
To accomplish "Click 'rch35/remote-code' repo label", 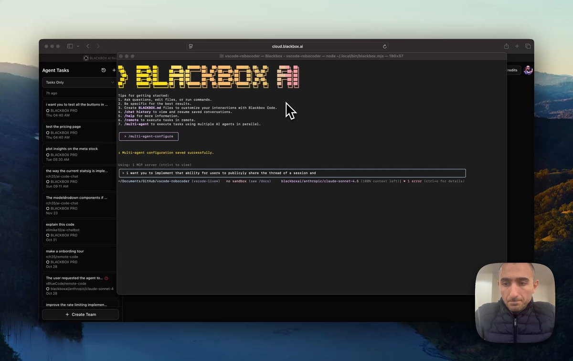I will pyautogui.click(x=62, y=257).
